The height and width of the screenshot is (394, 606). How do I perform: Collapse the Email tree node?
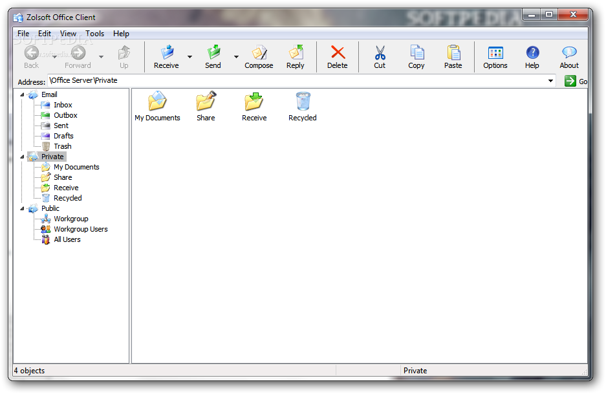click(x=22, y=94)
